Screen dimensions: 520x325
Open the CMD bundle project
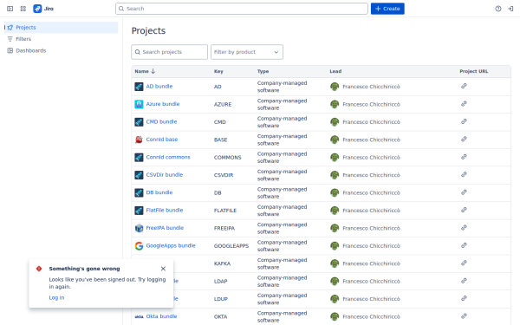[x=161, y=121]
